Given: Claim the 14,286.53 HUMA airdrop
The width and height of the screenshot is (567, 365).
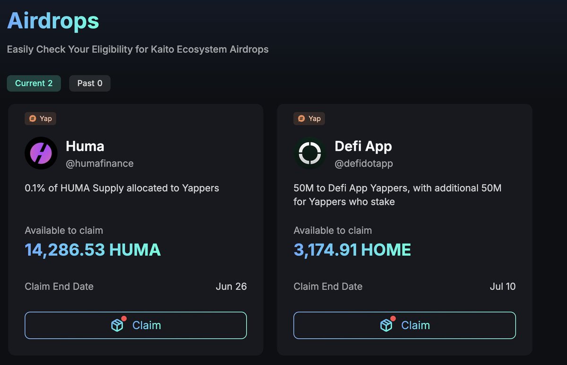Looking at the screenshot, I should (x=136, y=325).
